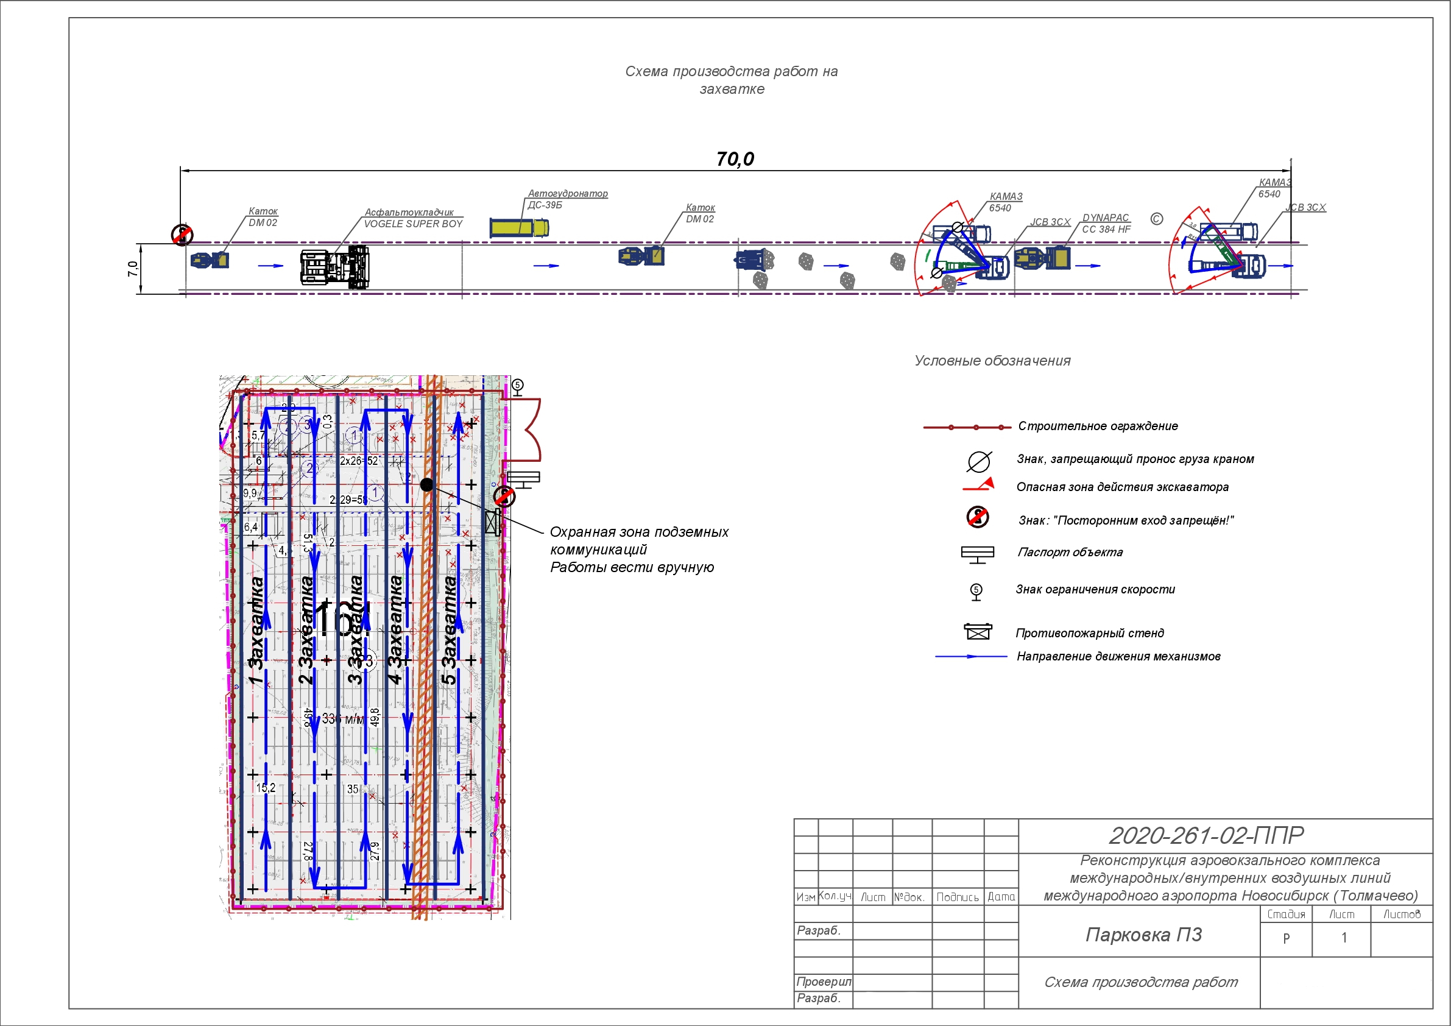Click the '2х26=52' note on plan
The height and width of the screenshot is (1026, 1451).
(359, 461)
